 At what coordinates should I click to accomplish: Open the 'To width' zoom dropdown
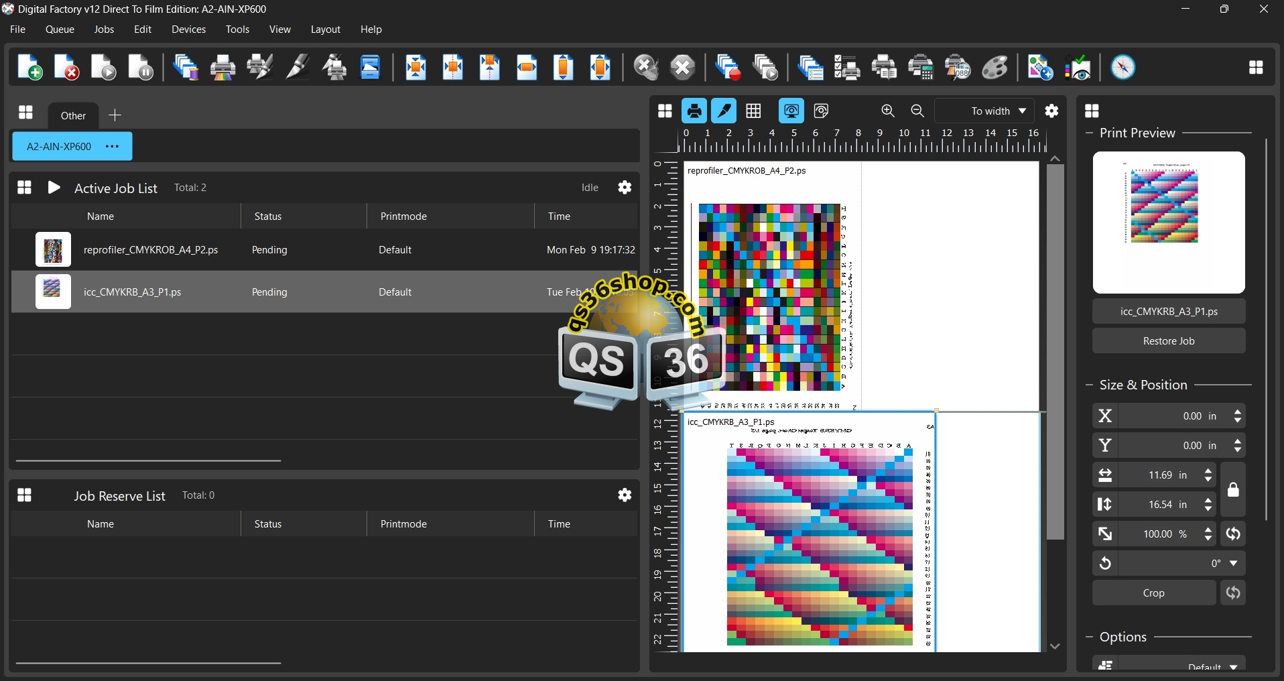pyautogui.click(x=985, y=111)
